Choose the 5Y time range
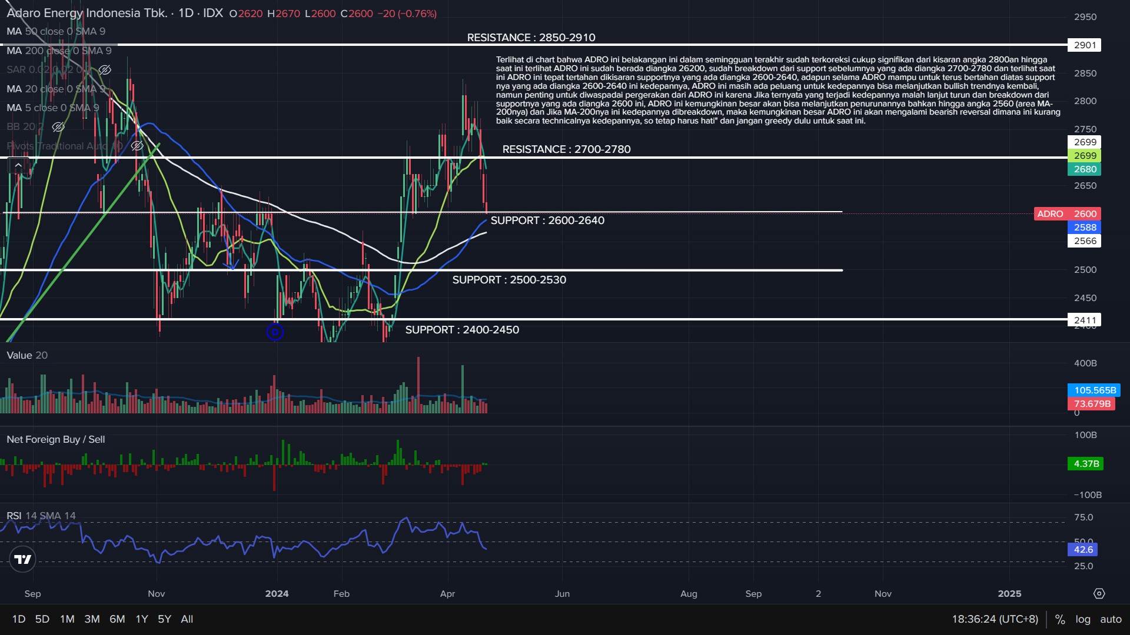This screenshot has width=1130, height=635. point(164,619)
